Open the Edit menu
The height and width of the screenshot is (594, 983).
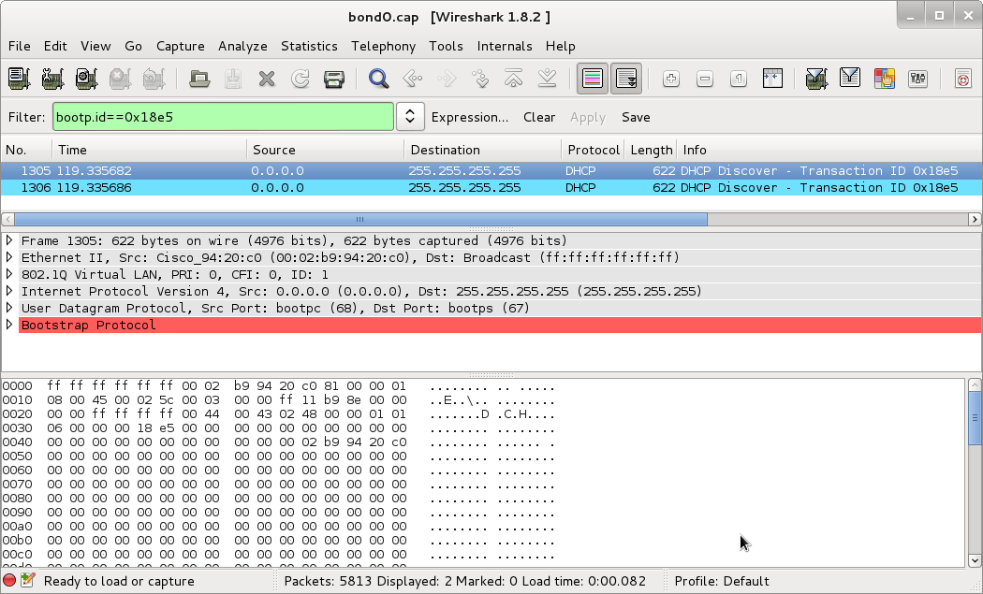pyautogui.click(x=55, y=46)
